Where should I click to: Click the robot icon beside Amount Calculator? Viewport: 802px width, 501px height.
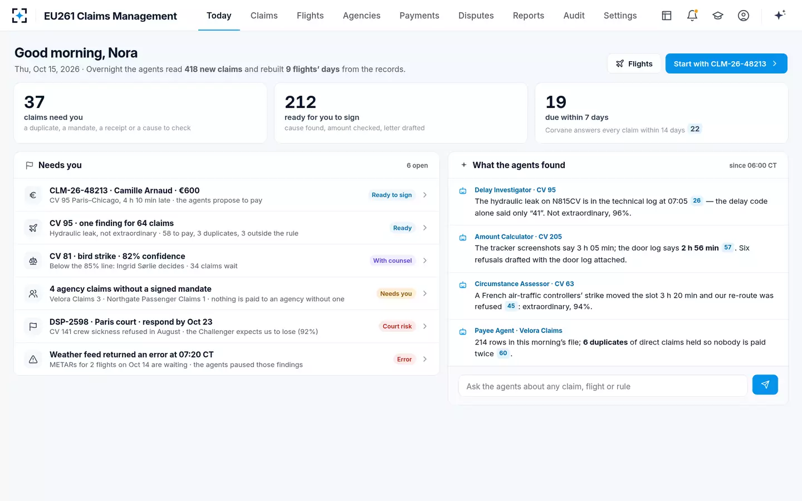click(463, 238)
